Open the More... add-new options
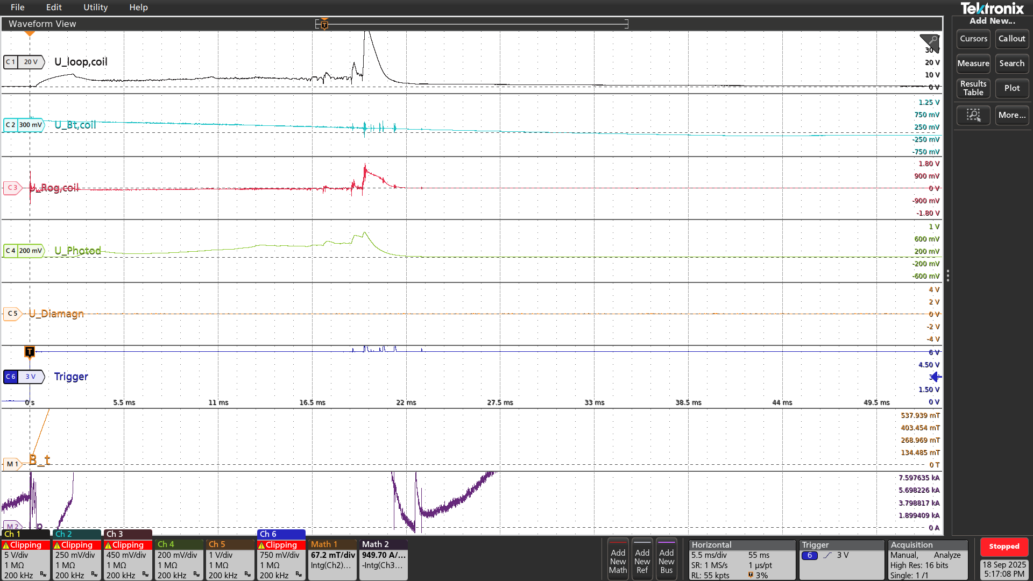 click(x=1011, y=115)
